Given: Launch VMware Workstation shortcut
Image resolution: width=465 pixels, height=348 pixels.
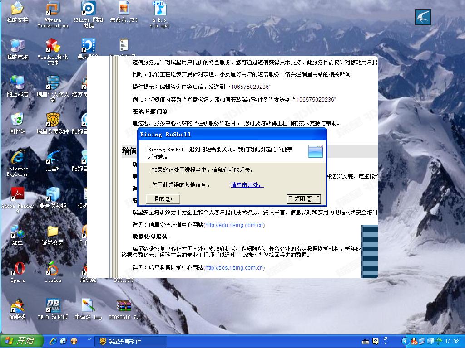Looking at the screenshot, I should (x=53, y=15).
